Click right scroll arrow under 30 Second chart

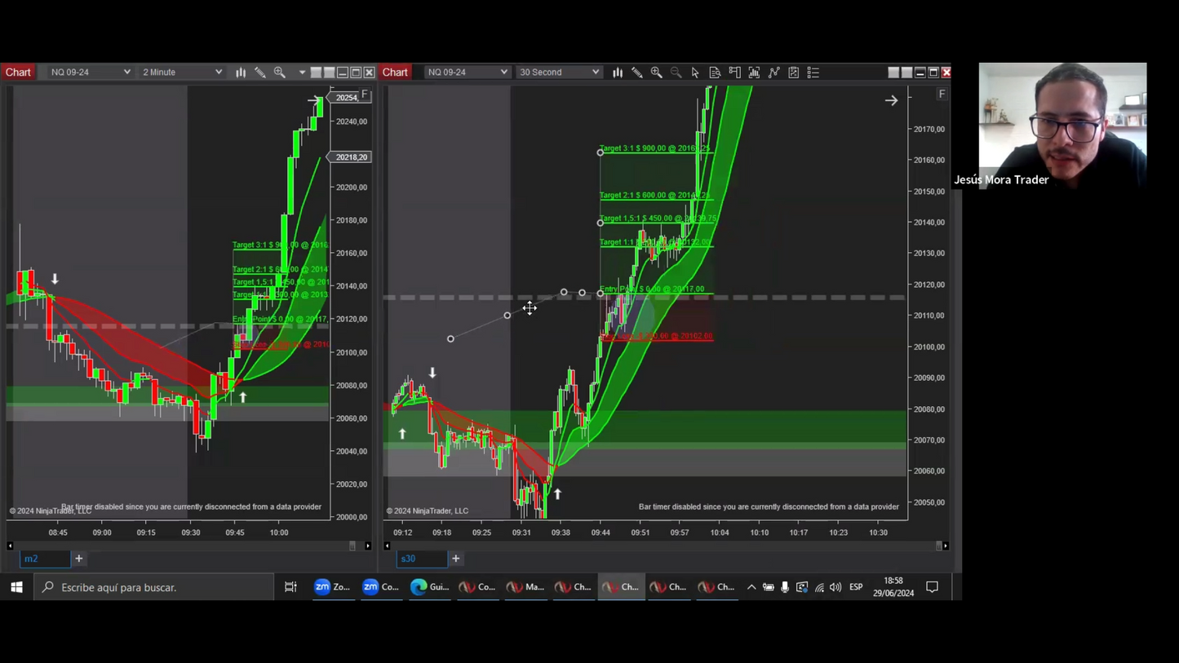click(x=946, y=546)
